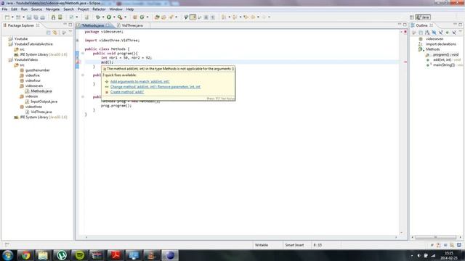Click the New Java Package icon
Viewport: 465px width, 261px height.
[135, 17]
